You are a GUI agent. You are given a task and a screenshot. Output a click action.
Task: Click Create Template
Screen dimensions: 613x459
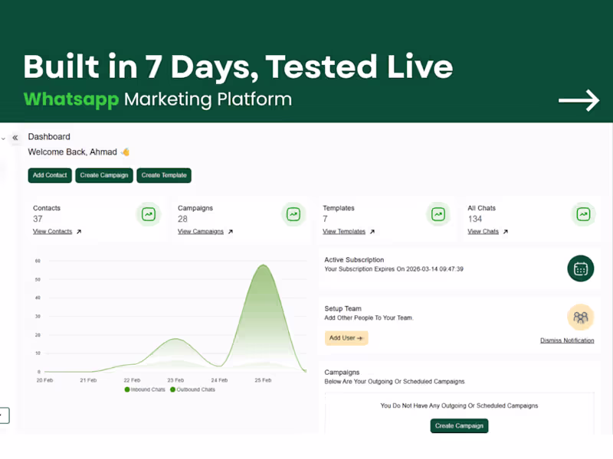[x=164, y=175]
